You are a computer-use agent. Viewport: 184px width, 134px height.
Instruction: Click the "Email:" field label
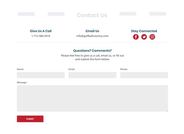tap(72, 69)
